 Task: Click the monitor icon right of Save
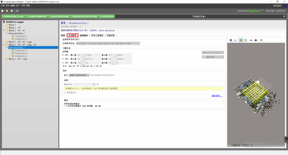tap(17, 11)
